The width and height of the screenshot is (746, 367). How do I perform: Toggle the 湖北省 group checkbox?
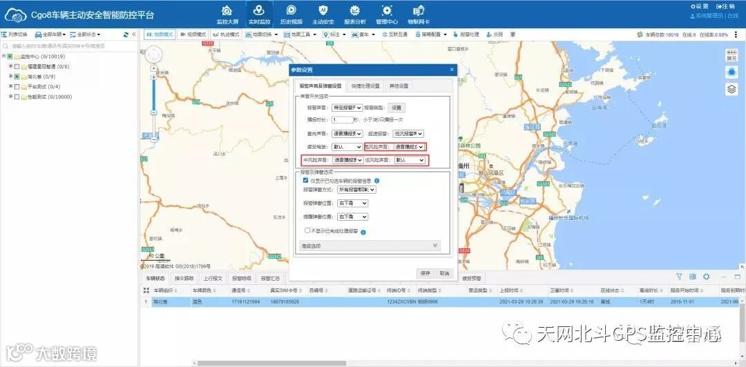click(17, 77)
